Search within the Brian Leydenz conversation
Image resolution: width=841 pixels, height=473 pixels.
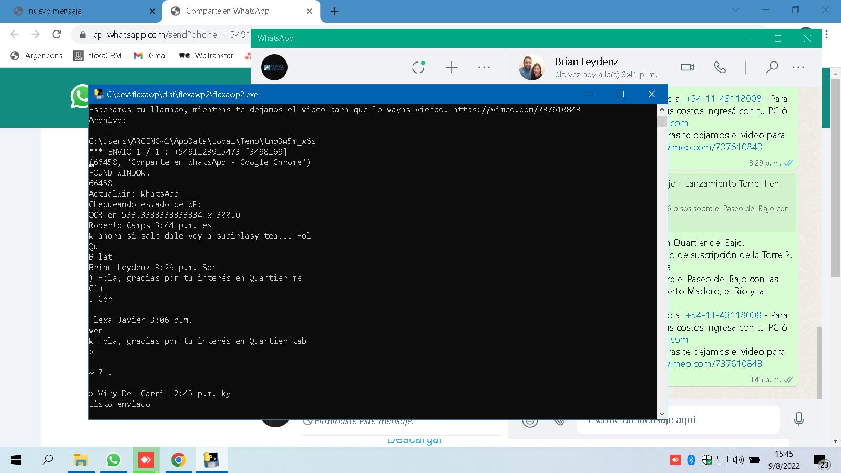tap(772, 67)
